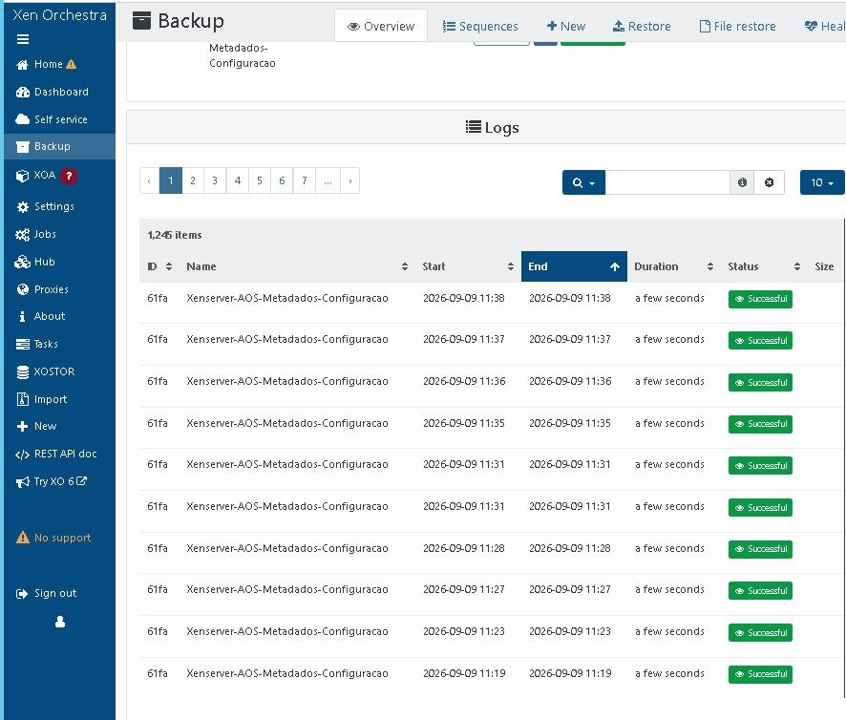This screenshot has width=846, height=720.
Task: Open the 10 items per page dropdown
Action: point(822,182)
